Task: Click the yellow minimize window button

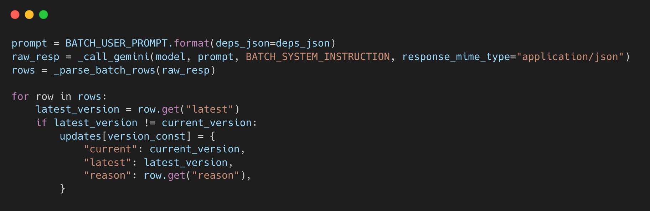Action: (29, 15)
